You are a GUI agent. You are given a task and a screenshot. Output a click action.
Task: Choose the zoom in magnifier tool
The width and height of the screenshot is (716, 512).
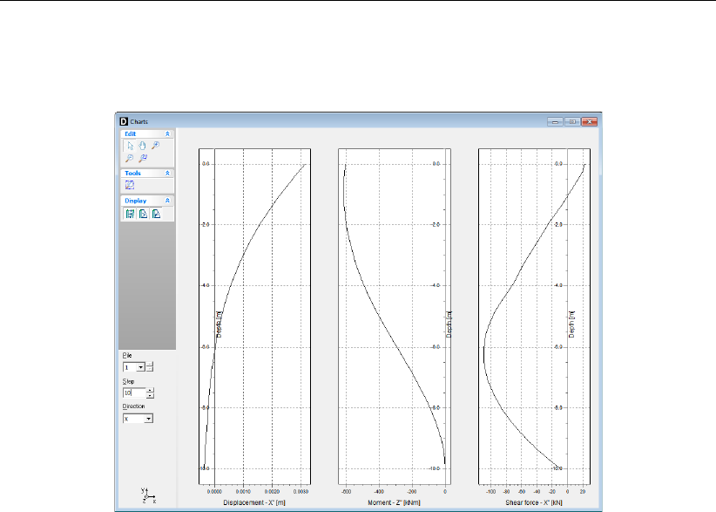(156, 146)
